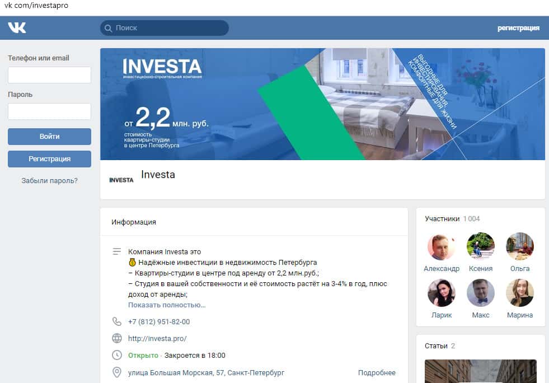Click the website globe icon

pyautogui.click(x=116, y=338)
